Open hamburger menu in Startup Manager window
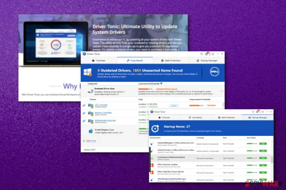Image resolution: width=286 pixels, height=190 pixels. pyautogui.click(x=263, y=112)
